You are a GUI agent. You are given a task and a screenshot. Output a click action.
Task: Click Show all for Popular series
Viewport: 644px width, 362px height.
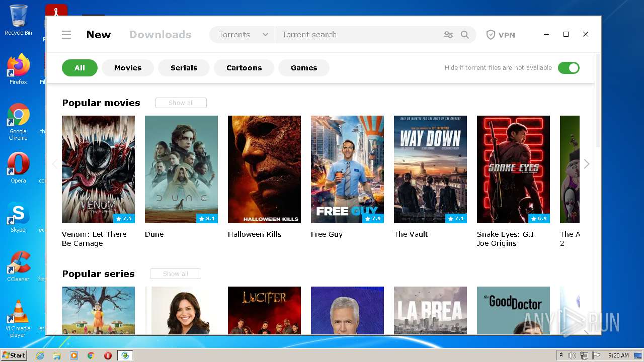[x=176, y=274]
